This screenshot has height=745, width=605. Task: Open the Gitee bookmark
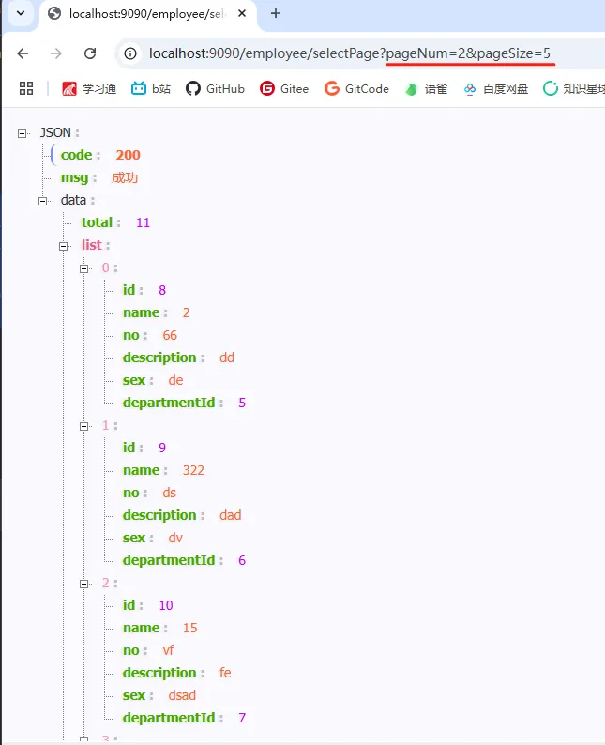tap(284, 88)
